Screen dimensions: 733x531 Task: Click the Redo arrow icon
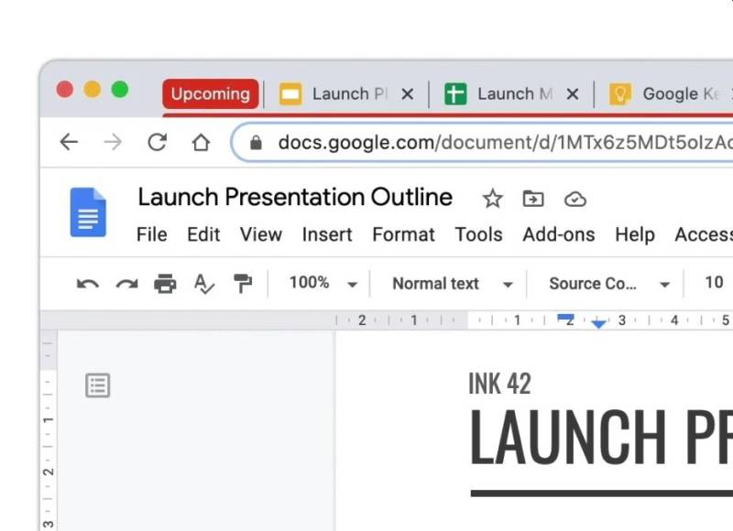[126, 284]
